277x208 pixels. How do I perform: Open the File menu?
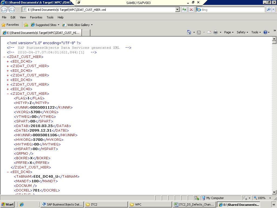(4, 17)
